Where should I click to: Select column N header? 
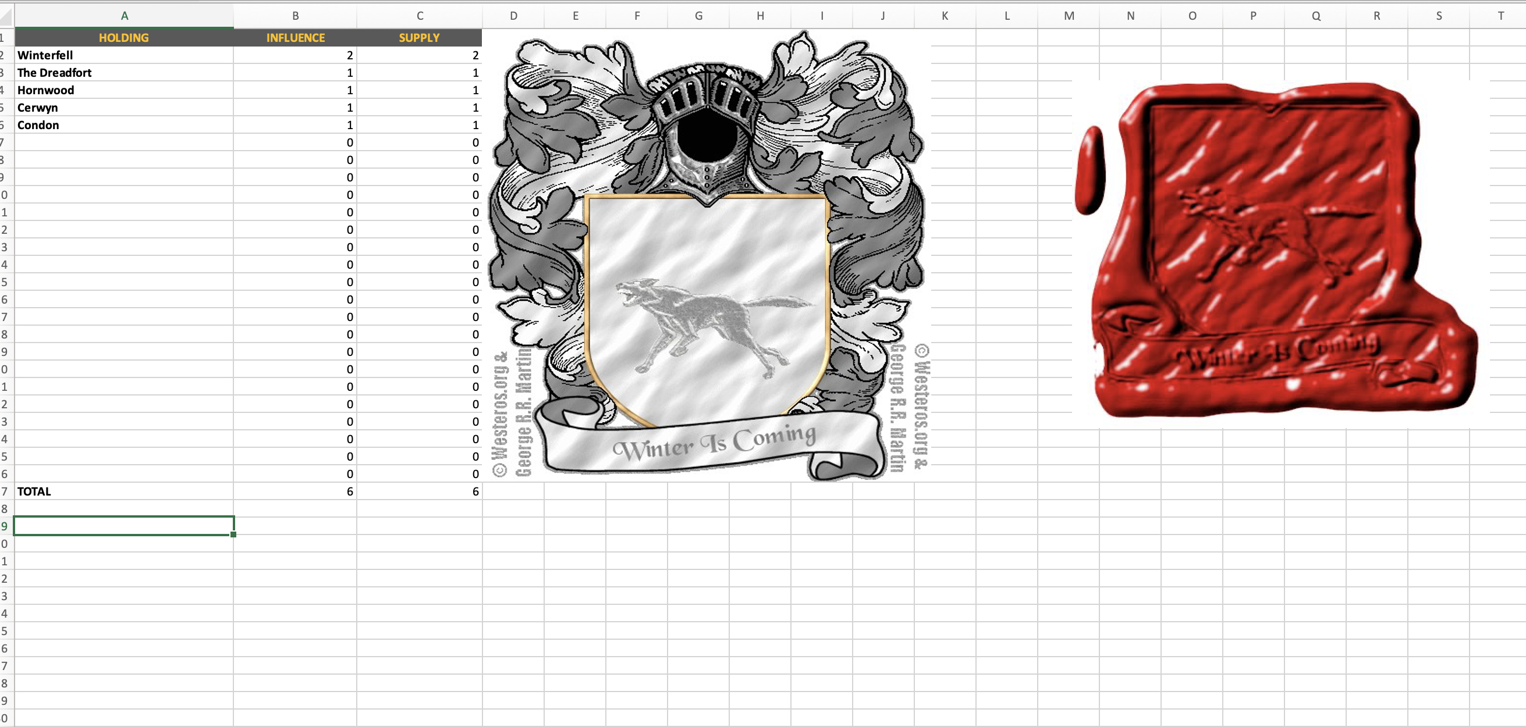[1130, 16]
